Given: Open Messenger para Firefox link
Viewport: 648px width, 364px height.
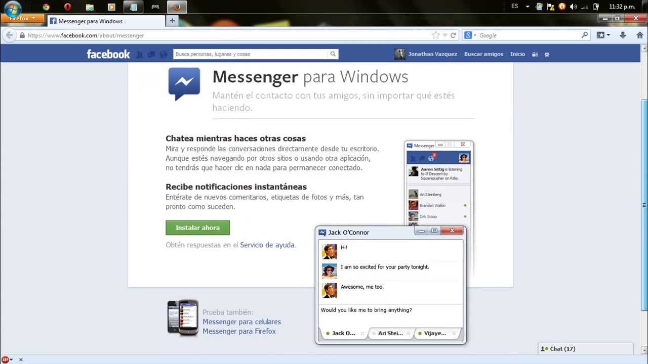Looking at the screenshot, I should [239, 331].
